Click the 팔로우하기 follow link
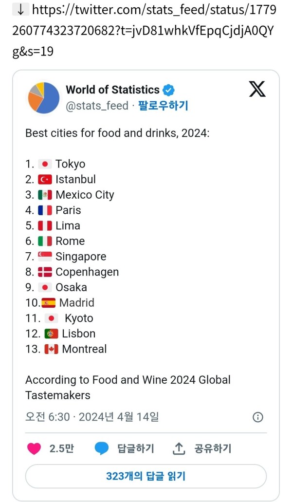 click(x=163, y=106)
